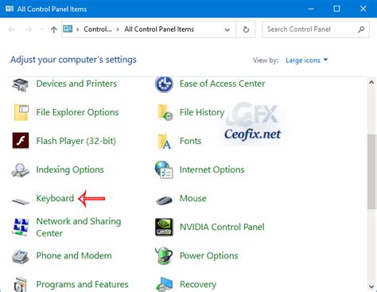Open the Indexing Options magnifier icon
The width and height of the screenshot is (377, 292).
tap(20, 170)
